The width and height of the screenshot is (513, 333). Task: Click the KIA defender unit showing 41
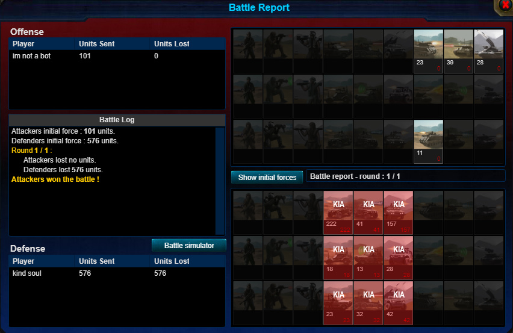click(368, 213)
